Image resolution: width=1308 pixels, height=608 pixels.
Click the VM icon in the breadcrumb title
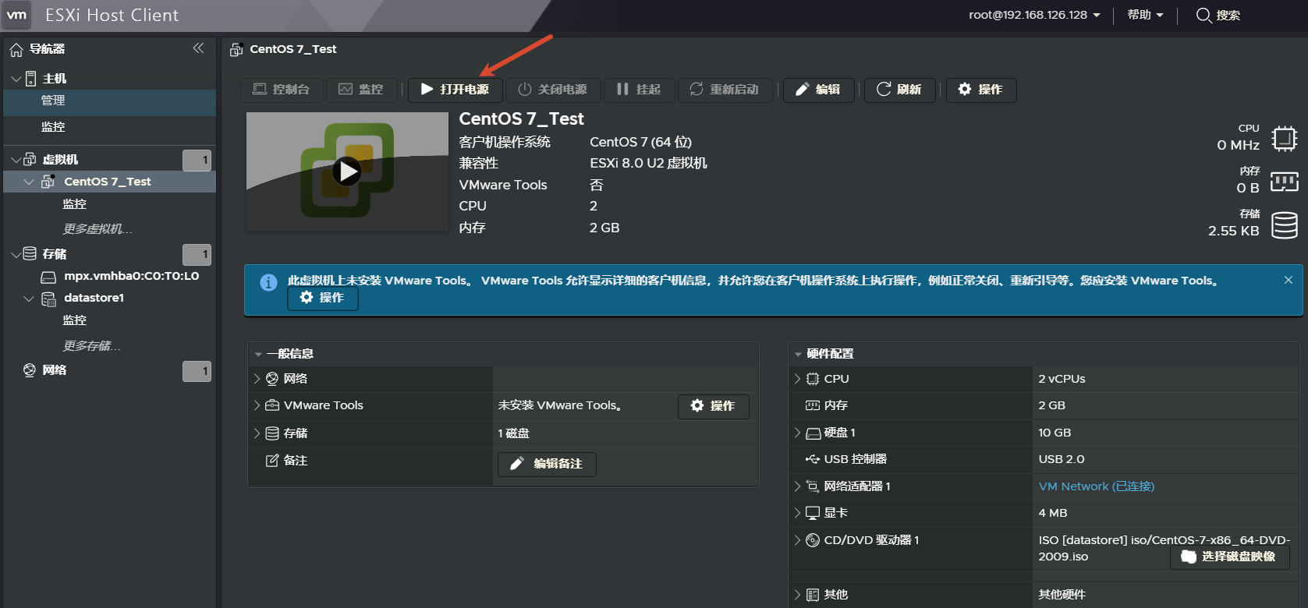click(x=236, y=50)
